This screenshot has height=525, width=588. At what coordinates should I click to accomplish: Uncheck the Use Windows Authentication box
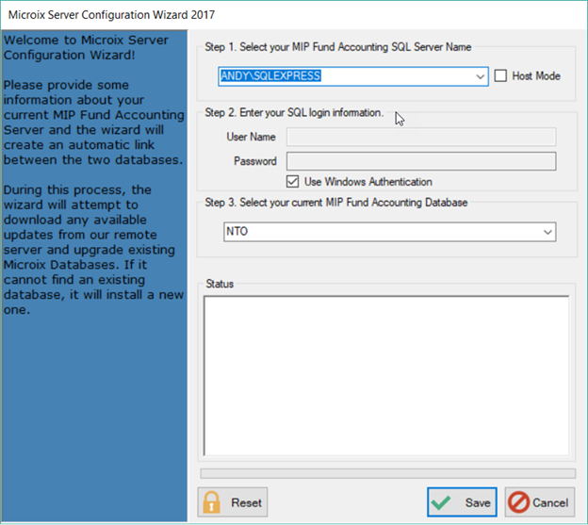click(x=292, y=181)
